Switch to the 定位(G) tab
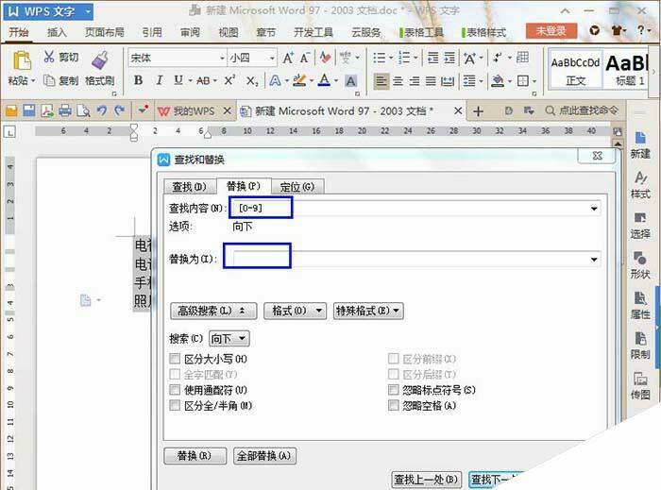This screenshot has height=490, width=661. [297, 187]
